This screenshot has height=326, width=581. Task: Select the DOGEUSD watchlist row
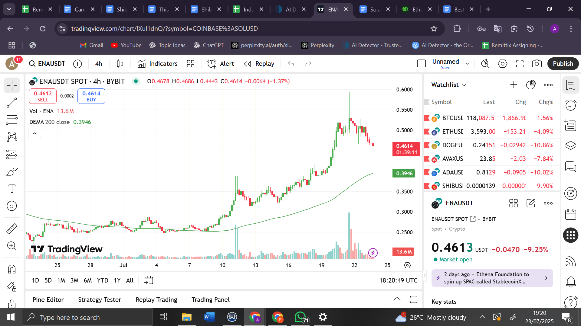pos(492,145)
